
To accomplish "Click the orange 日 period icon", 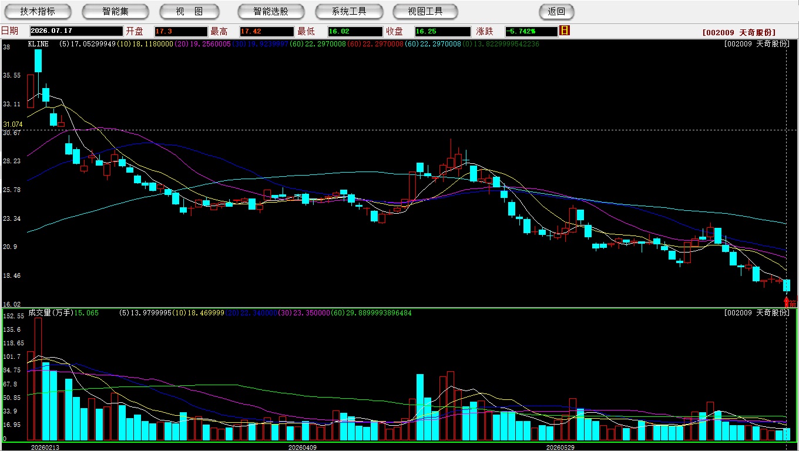I will (x=565, y=31).
